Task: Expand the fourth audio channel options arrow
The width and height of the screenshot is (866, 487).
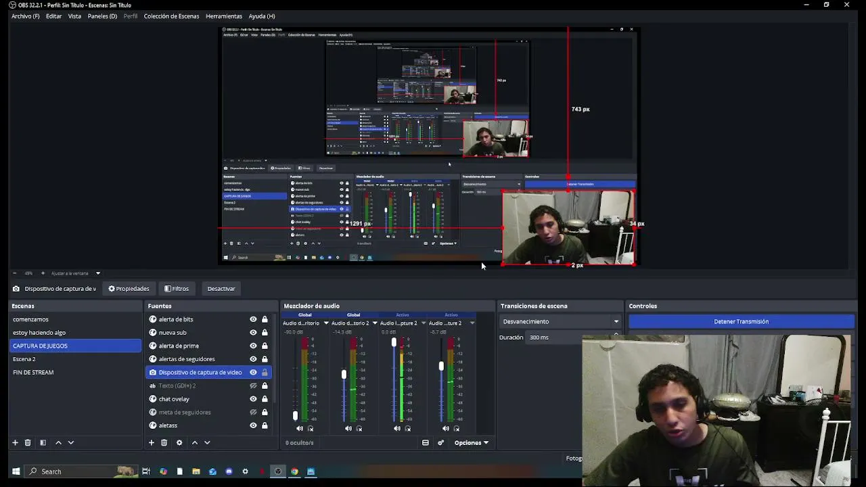Action: tap(472, 323)
